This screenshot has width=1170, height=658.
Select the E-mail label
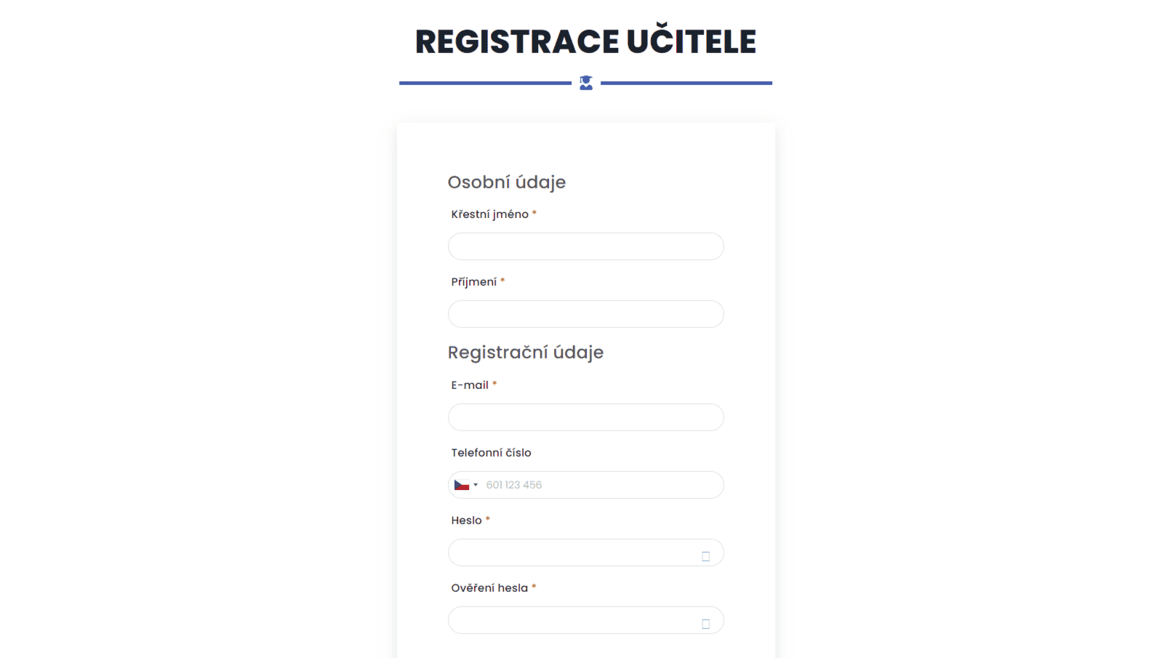click(x=470, y=385)
